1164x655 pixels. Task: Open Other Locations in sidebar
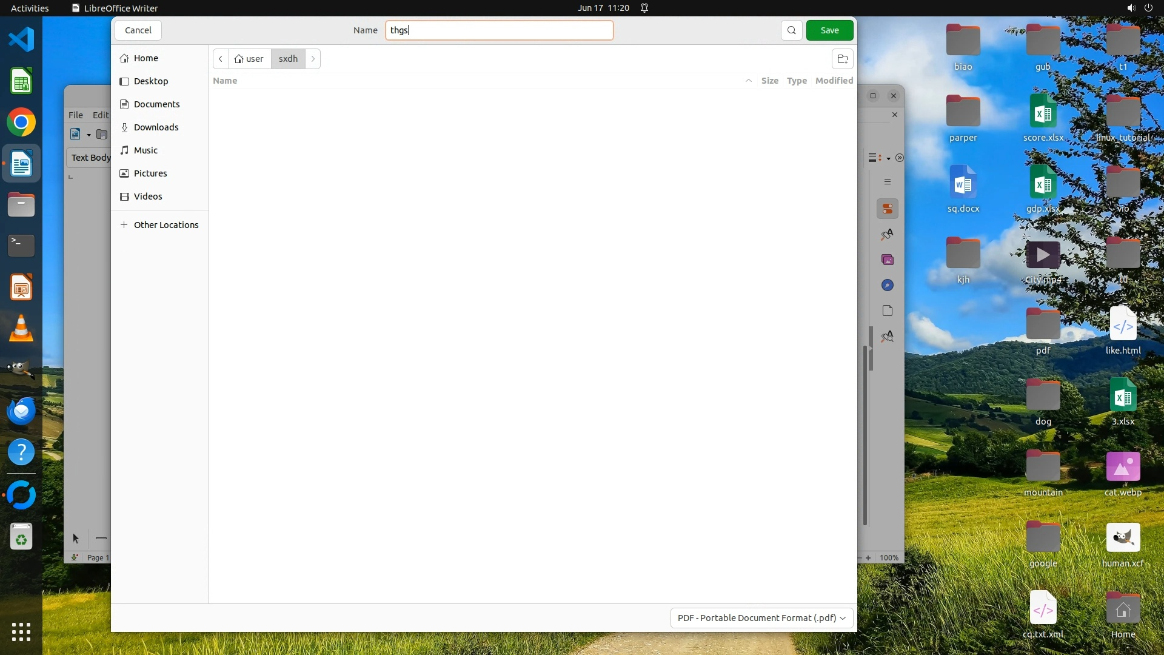pos(166,225)
